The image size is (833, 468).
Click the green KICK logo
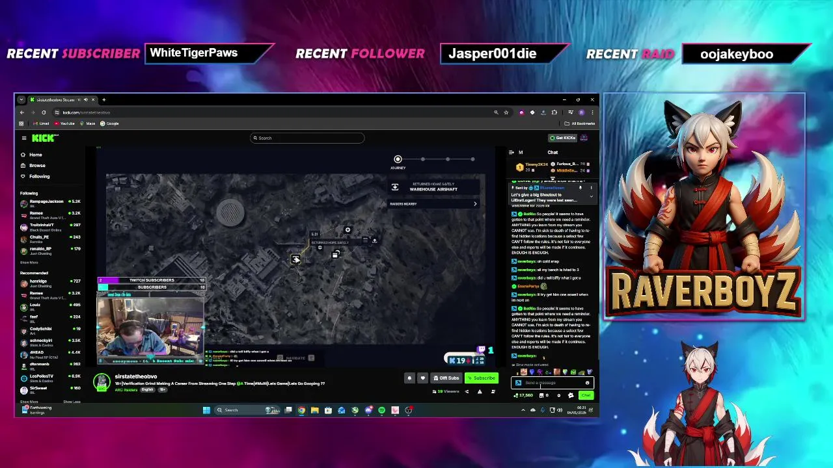[44, 138]
